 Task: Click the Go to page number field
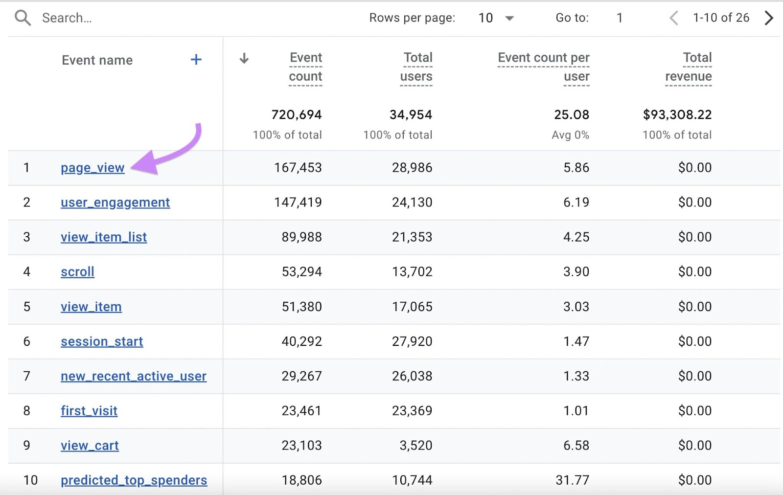coord(620,18)
